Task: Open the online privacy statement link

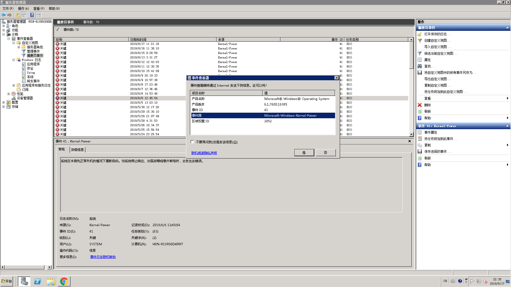Action: [204, 153]
